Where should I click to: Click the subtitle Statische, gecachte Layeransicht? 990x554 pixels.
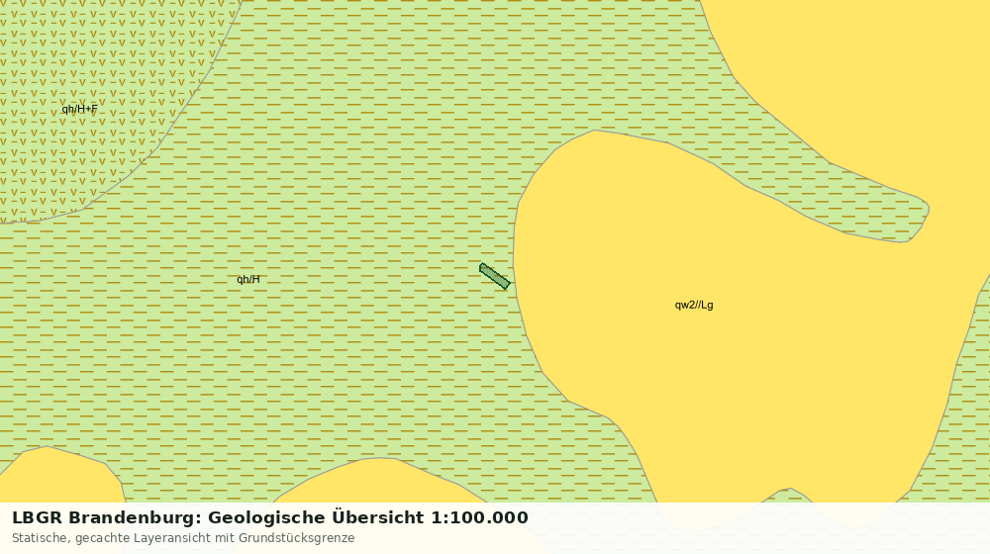(x=183, y=538)
